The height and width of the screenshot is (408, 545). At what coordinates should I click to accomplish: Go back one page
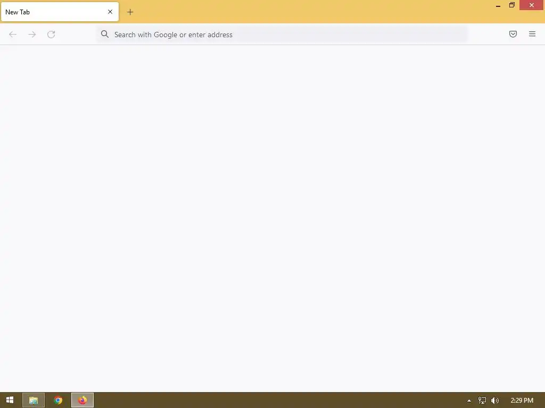click(x=13, y=35)
